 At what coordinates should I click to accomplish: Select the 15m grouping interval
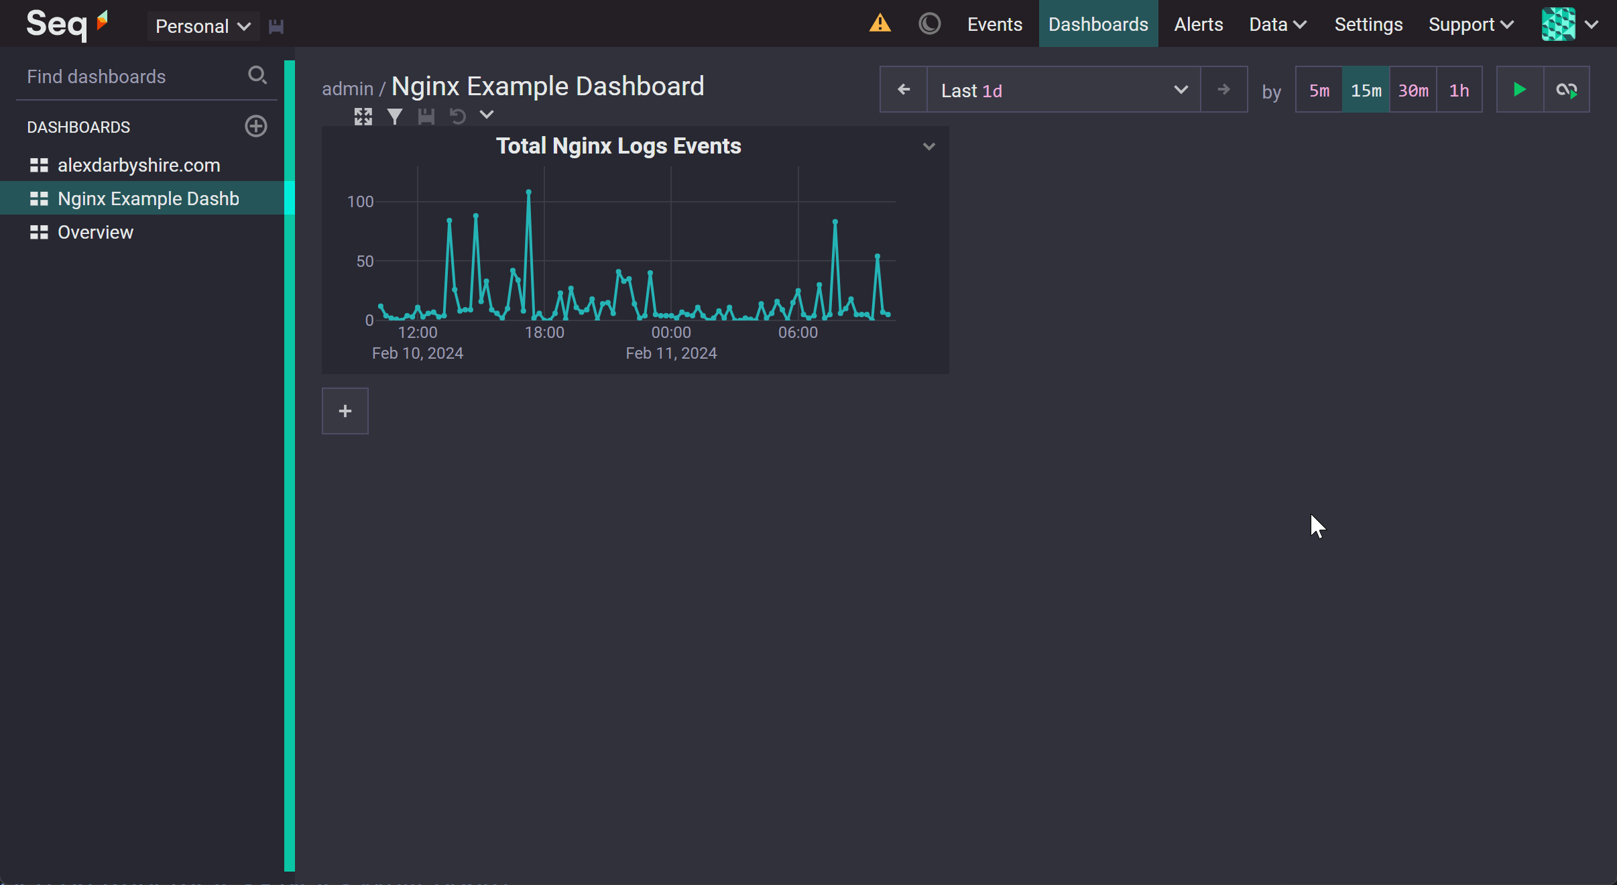[x=1366, y=90]
